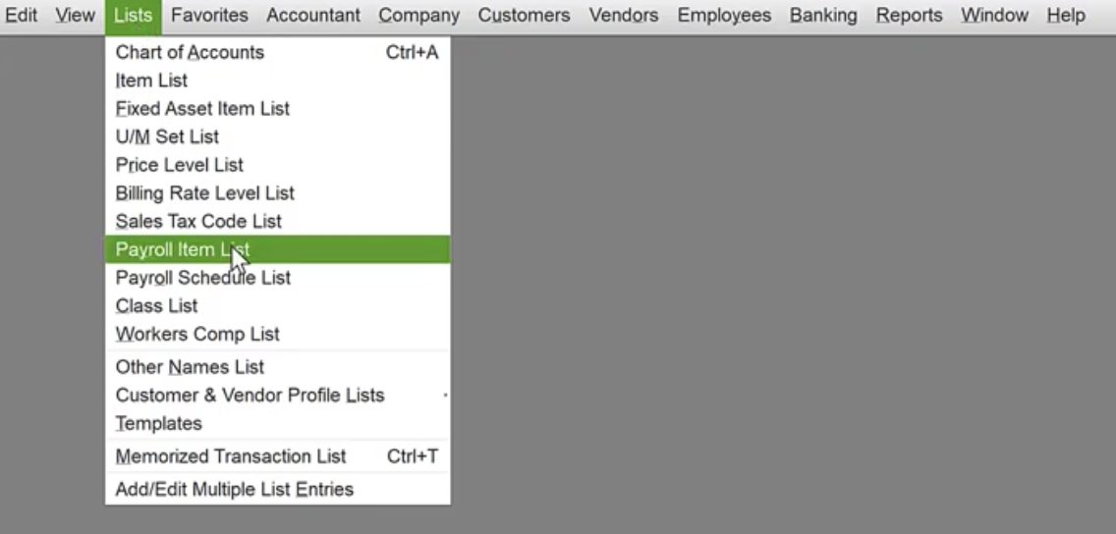Open the Payroll Schedule List
This screenshot has width=1116, height=534.
coord(203,278)
